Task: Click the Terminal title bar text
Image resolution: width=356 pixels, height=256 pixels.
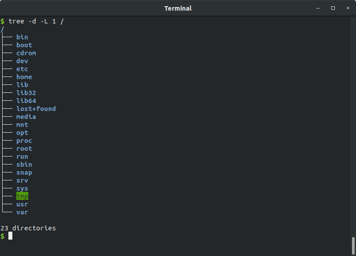Action: coord(178,8)
